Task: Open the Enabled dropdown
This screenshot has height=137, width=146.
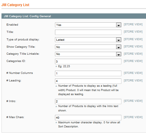Action: (88, 25)
